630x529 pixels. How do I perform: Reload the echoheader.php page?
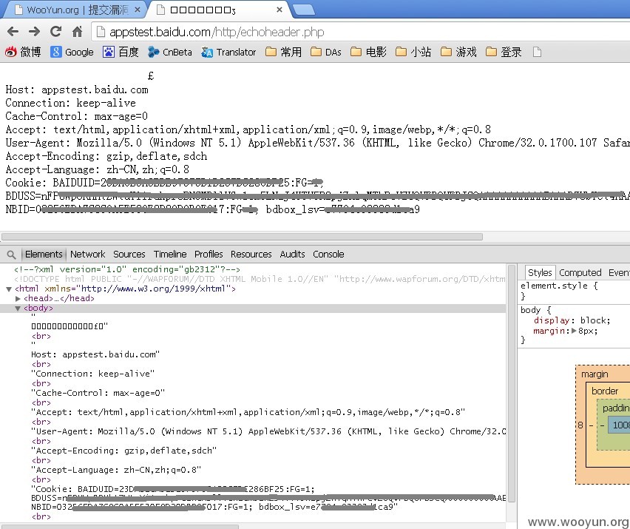pyautogui.click(x=55, y=31)
